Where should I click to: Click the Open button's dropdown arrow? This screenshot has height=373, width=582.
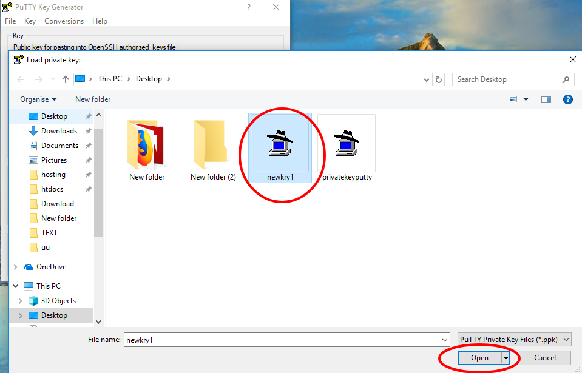tap(506, 358)
